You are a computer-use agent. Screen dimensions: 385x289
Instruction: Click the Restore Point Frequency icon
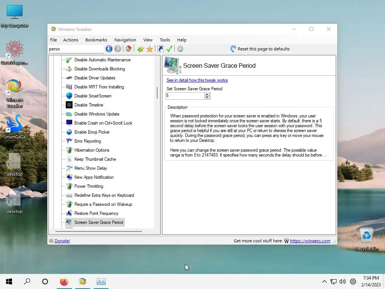69,213
